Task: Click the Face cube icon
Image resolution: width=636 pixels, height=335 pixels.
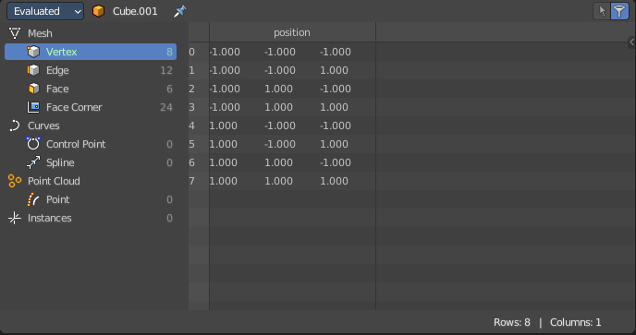Action: (x=33, y=89)
